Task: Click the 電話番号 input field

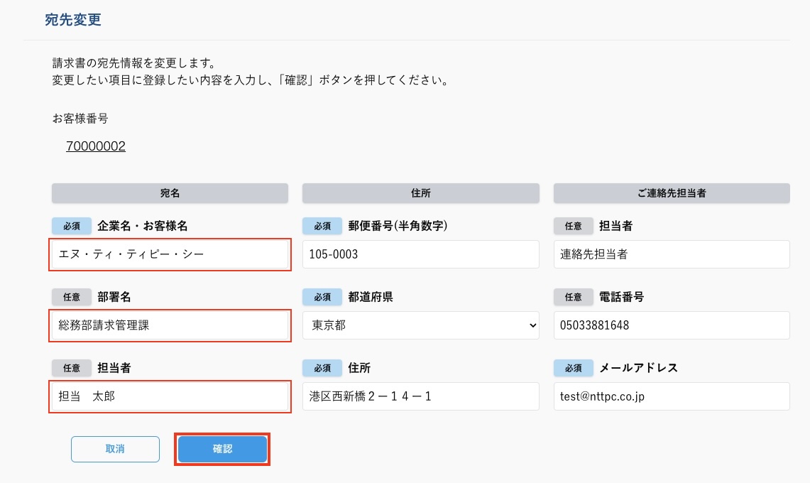Action: pyautogui.click(x=671, y=325)
